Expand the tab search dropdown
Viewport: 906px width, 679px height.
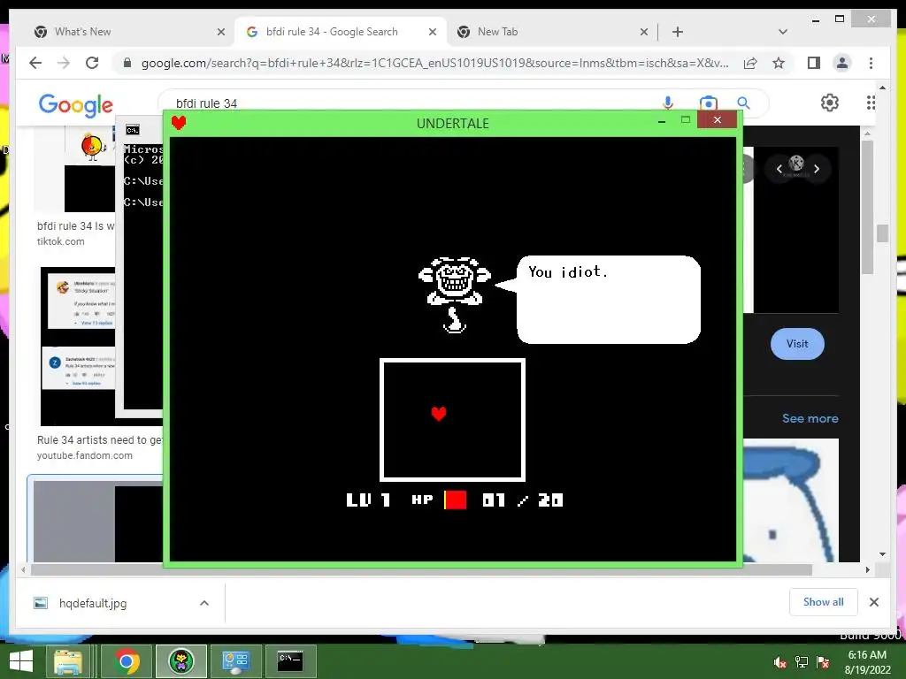point(783,32)
